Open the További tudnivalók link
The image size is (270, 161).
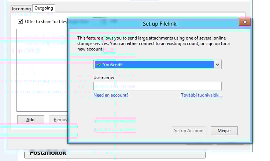[201, 95]
